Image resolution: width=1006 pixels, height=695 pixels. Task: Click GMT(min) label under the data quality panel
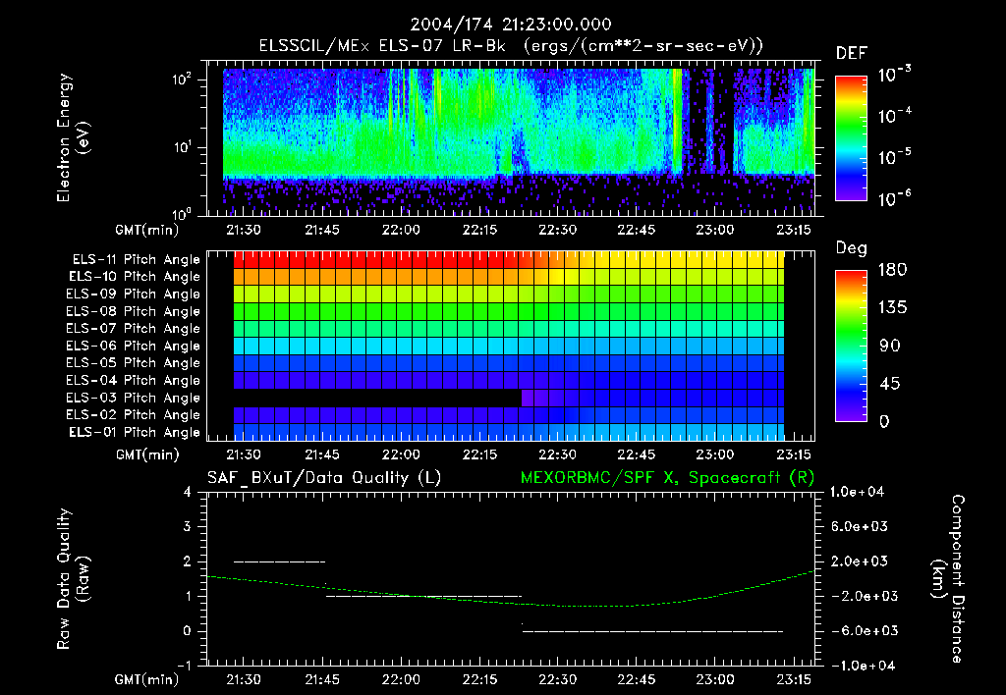coord(147,679)
